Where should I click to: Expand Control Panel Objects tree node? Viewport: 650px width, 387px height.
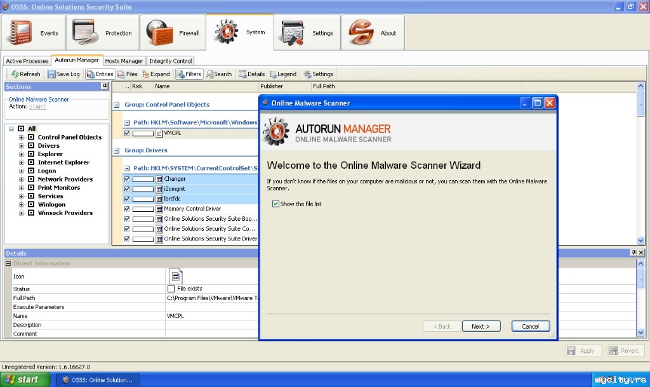pos(21,137)
